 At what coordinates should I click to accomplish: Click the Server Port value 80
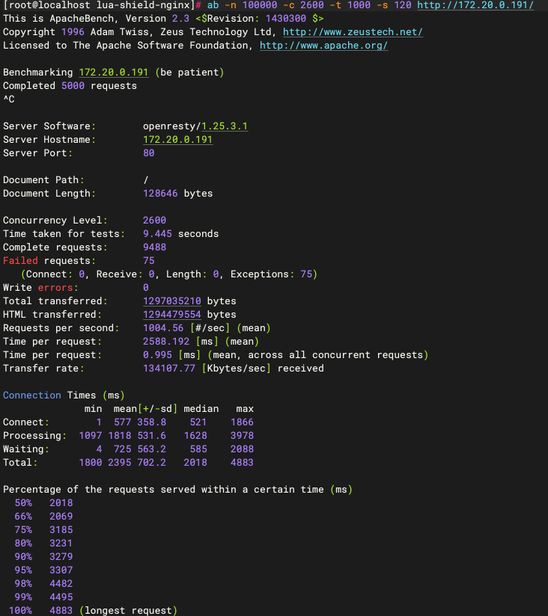click(148, 153)
